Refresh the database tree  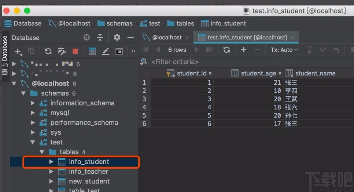(x=48, y=51)
